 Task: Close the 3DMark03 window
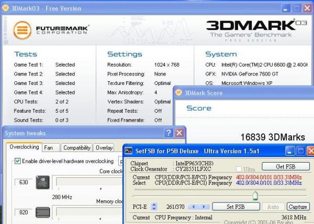307,8
